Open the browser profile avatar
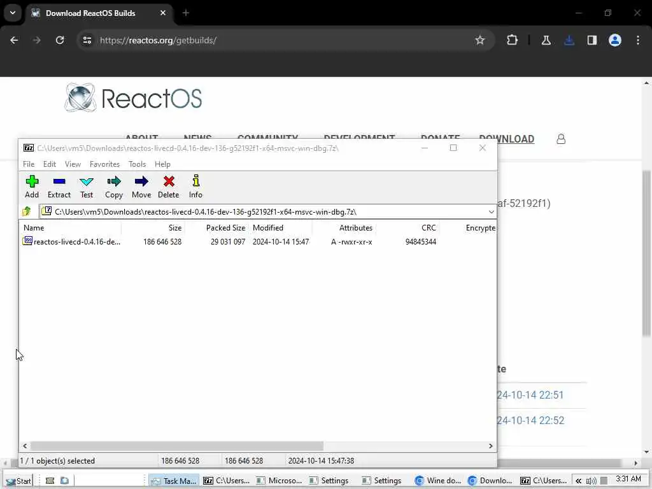Image resolution: width=652 pixels, height=489 pixels. tap(615, 40)
